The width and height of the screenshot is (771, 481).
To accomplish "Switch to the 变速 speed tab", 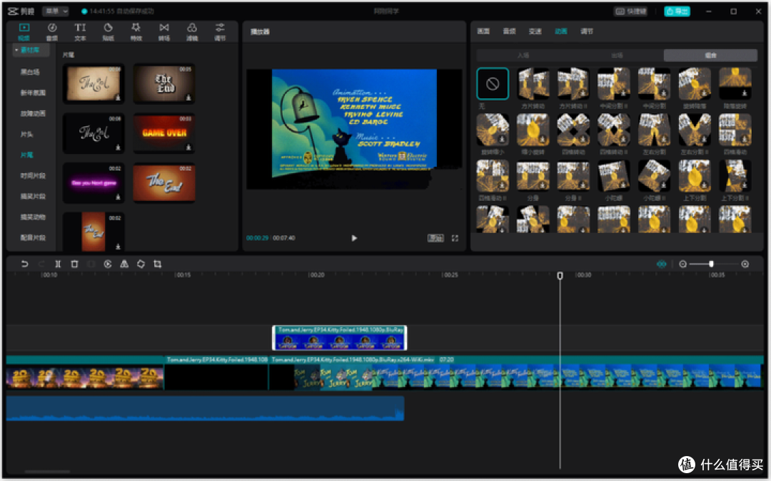I will point(535,31).
